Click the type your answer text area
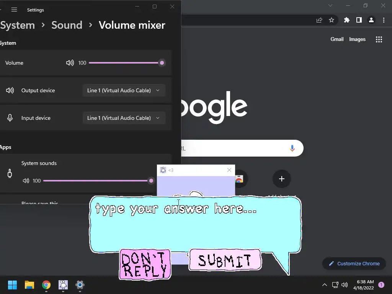 click(x=195, y=224)
